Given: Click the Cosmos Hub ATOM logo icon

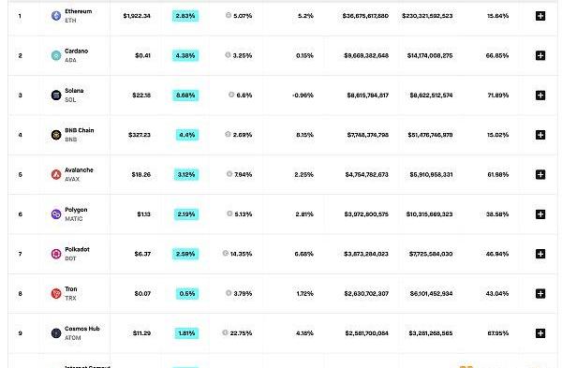Looking at the screenshot, I should pyautogui.click(x=56, y=333).
